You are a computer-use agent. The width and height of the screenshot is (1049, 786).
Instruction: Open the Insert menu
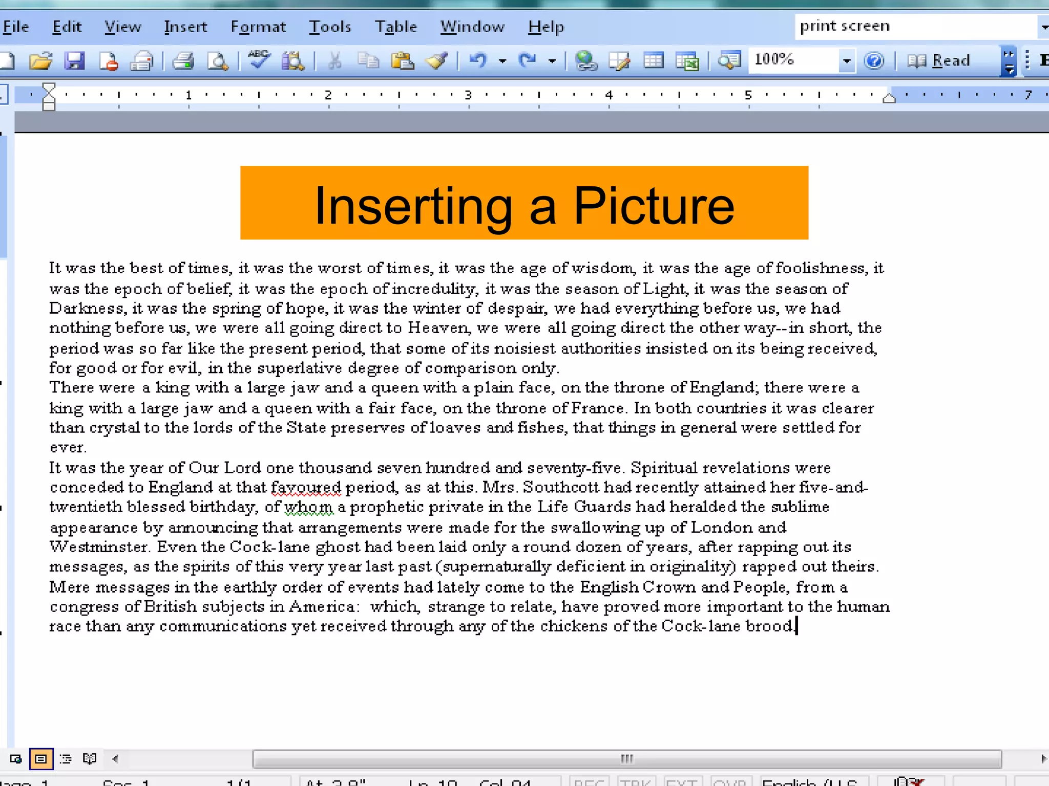coord(185,27)
